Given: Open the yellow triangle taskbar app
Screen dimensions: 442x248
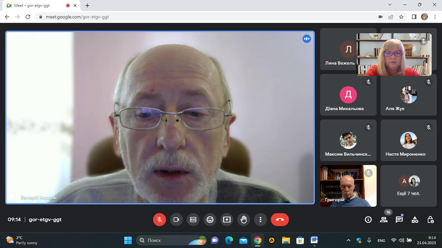Looking at the screenshot, I should click(272, 240).
